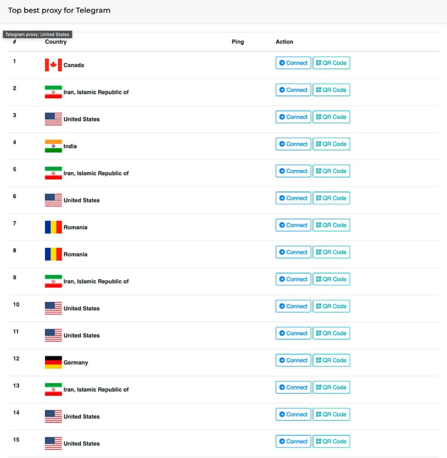Click the Germany flag in row 12

(53, 362)
